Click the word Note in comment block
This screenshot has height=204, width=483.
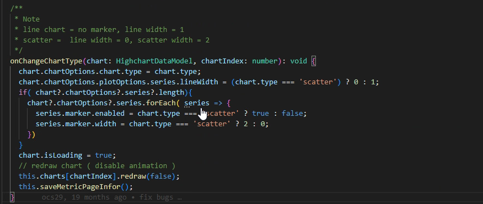(x=31, y=19)
